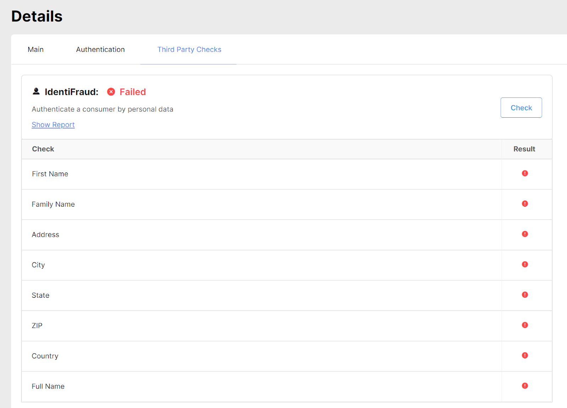This screenshot has width=567, height=408.
Task: Select the State check label
Action: pyautogui.click(x=40, y=295)
